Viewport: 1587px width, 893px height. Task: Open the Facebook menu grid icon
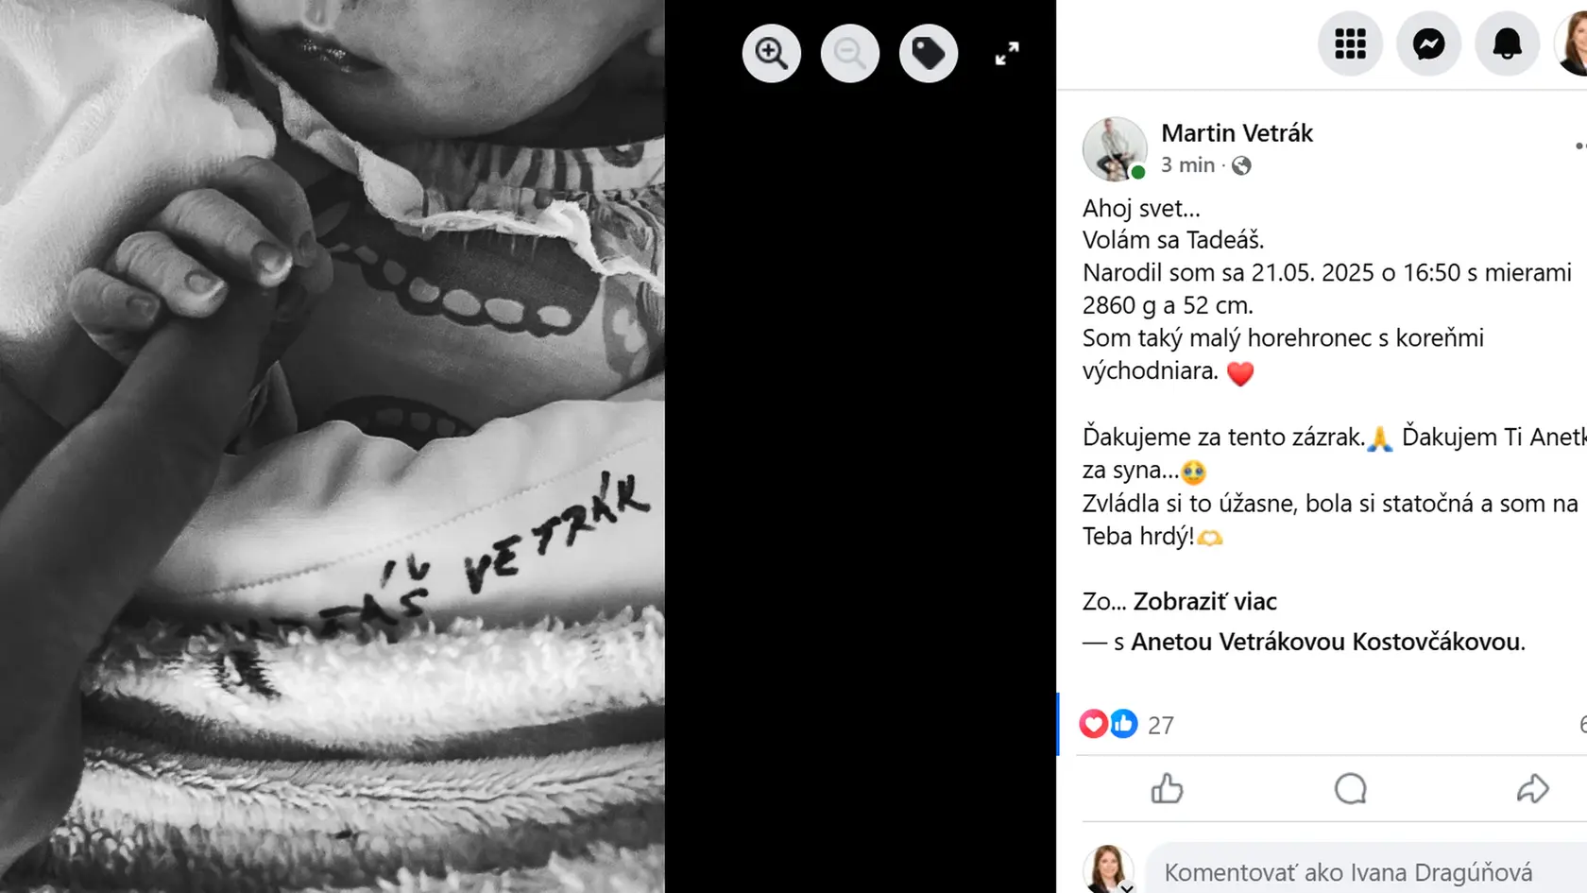(x=1350, y=43)
